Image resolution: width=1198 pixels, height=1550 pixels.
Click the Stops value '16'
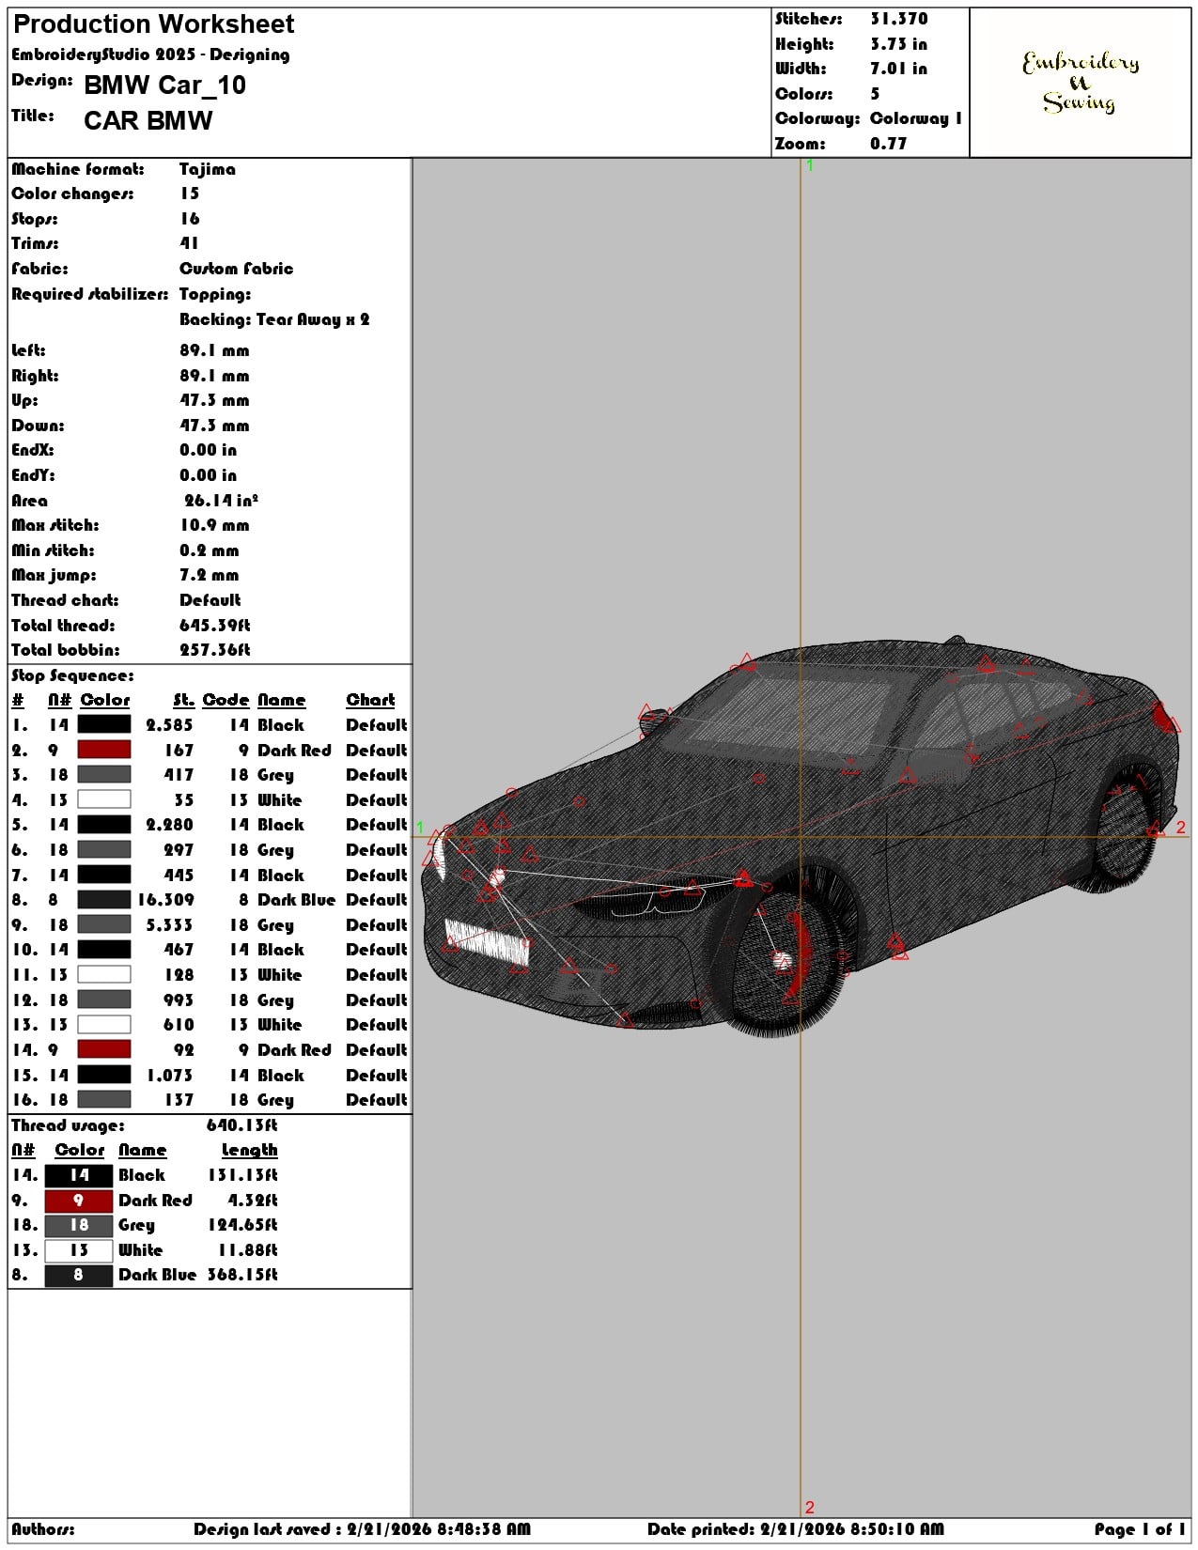tap(189, 219)
